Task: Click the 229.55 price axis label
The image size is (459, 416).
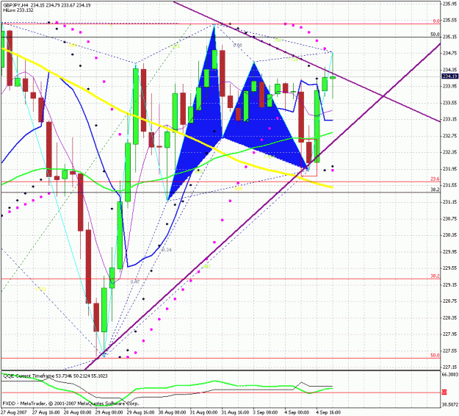Action: coord(450,268)
